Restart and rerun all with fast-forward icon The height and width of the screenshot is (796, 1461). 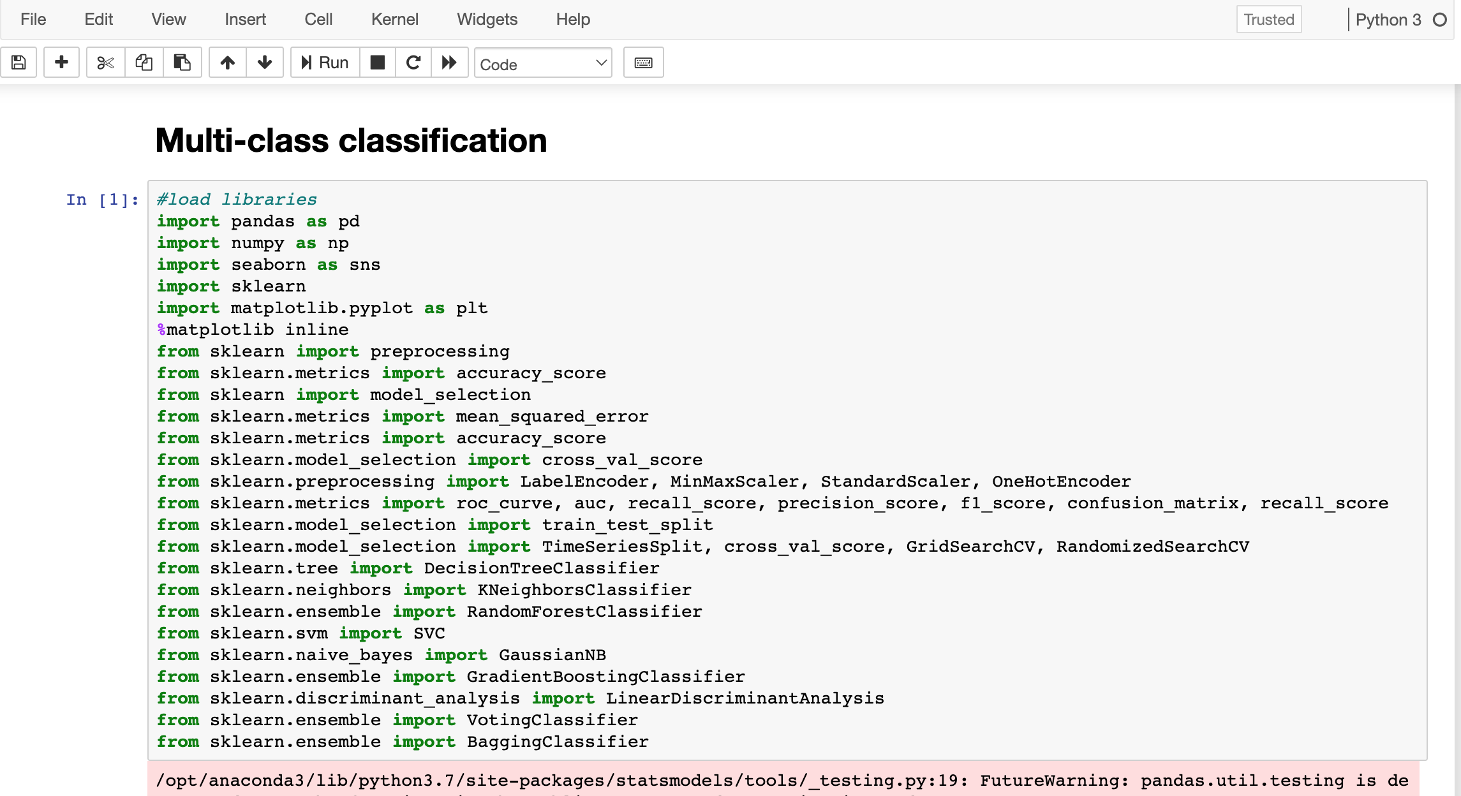(x=449, y=63)
